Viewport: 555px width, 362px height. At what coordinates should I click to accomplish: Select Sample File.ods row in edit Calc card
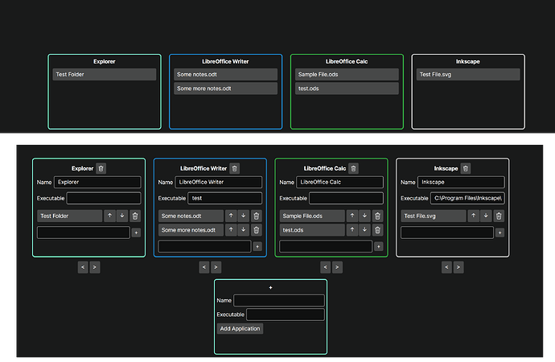point(312,216)
